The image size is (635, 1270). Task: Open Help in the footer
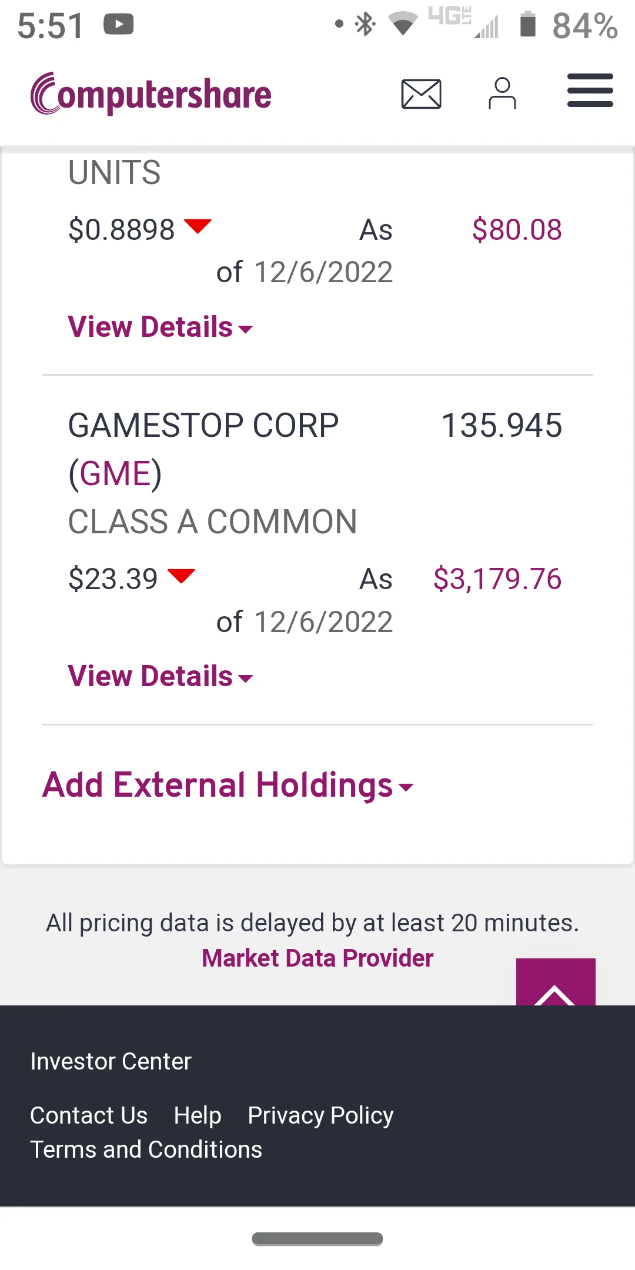(198, 1115)
